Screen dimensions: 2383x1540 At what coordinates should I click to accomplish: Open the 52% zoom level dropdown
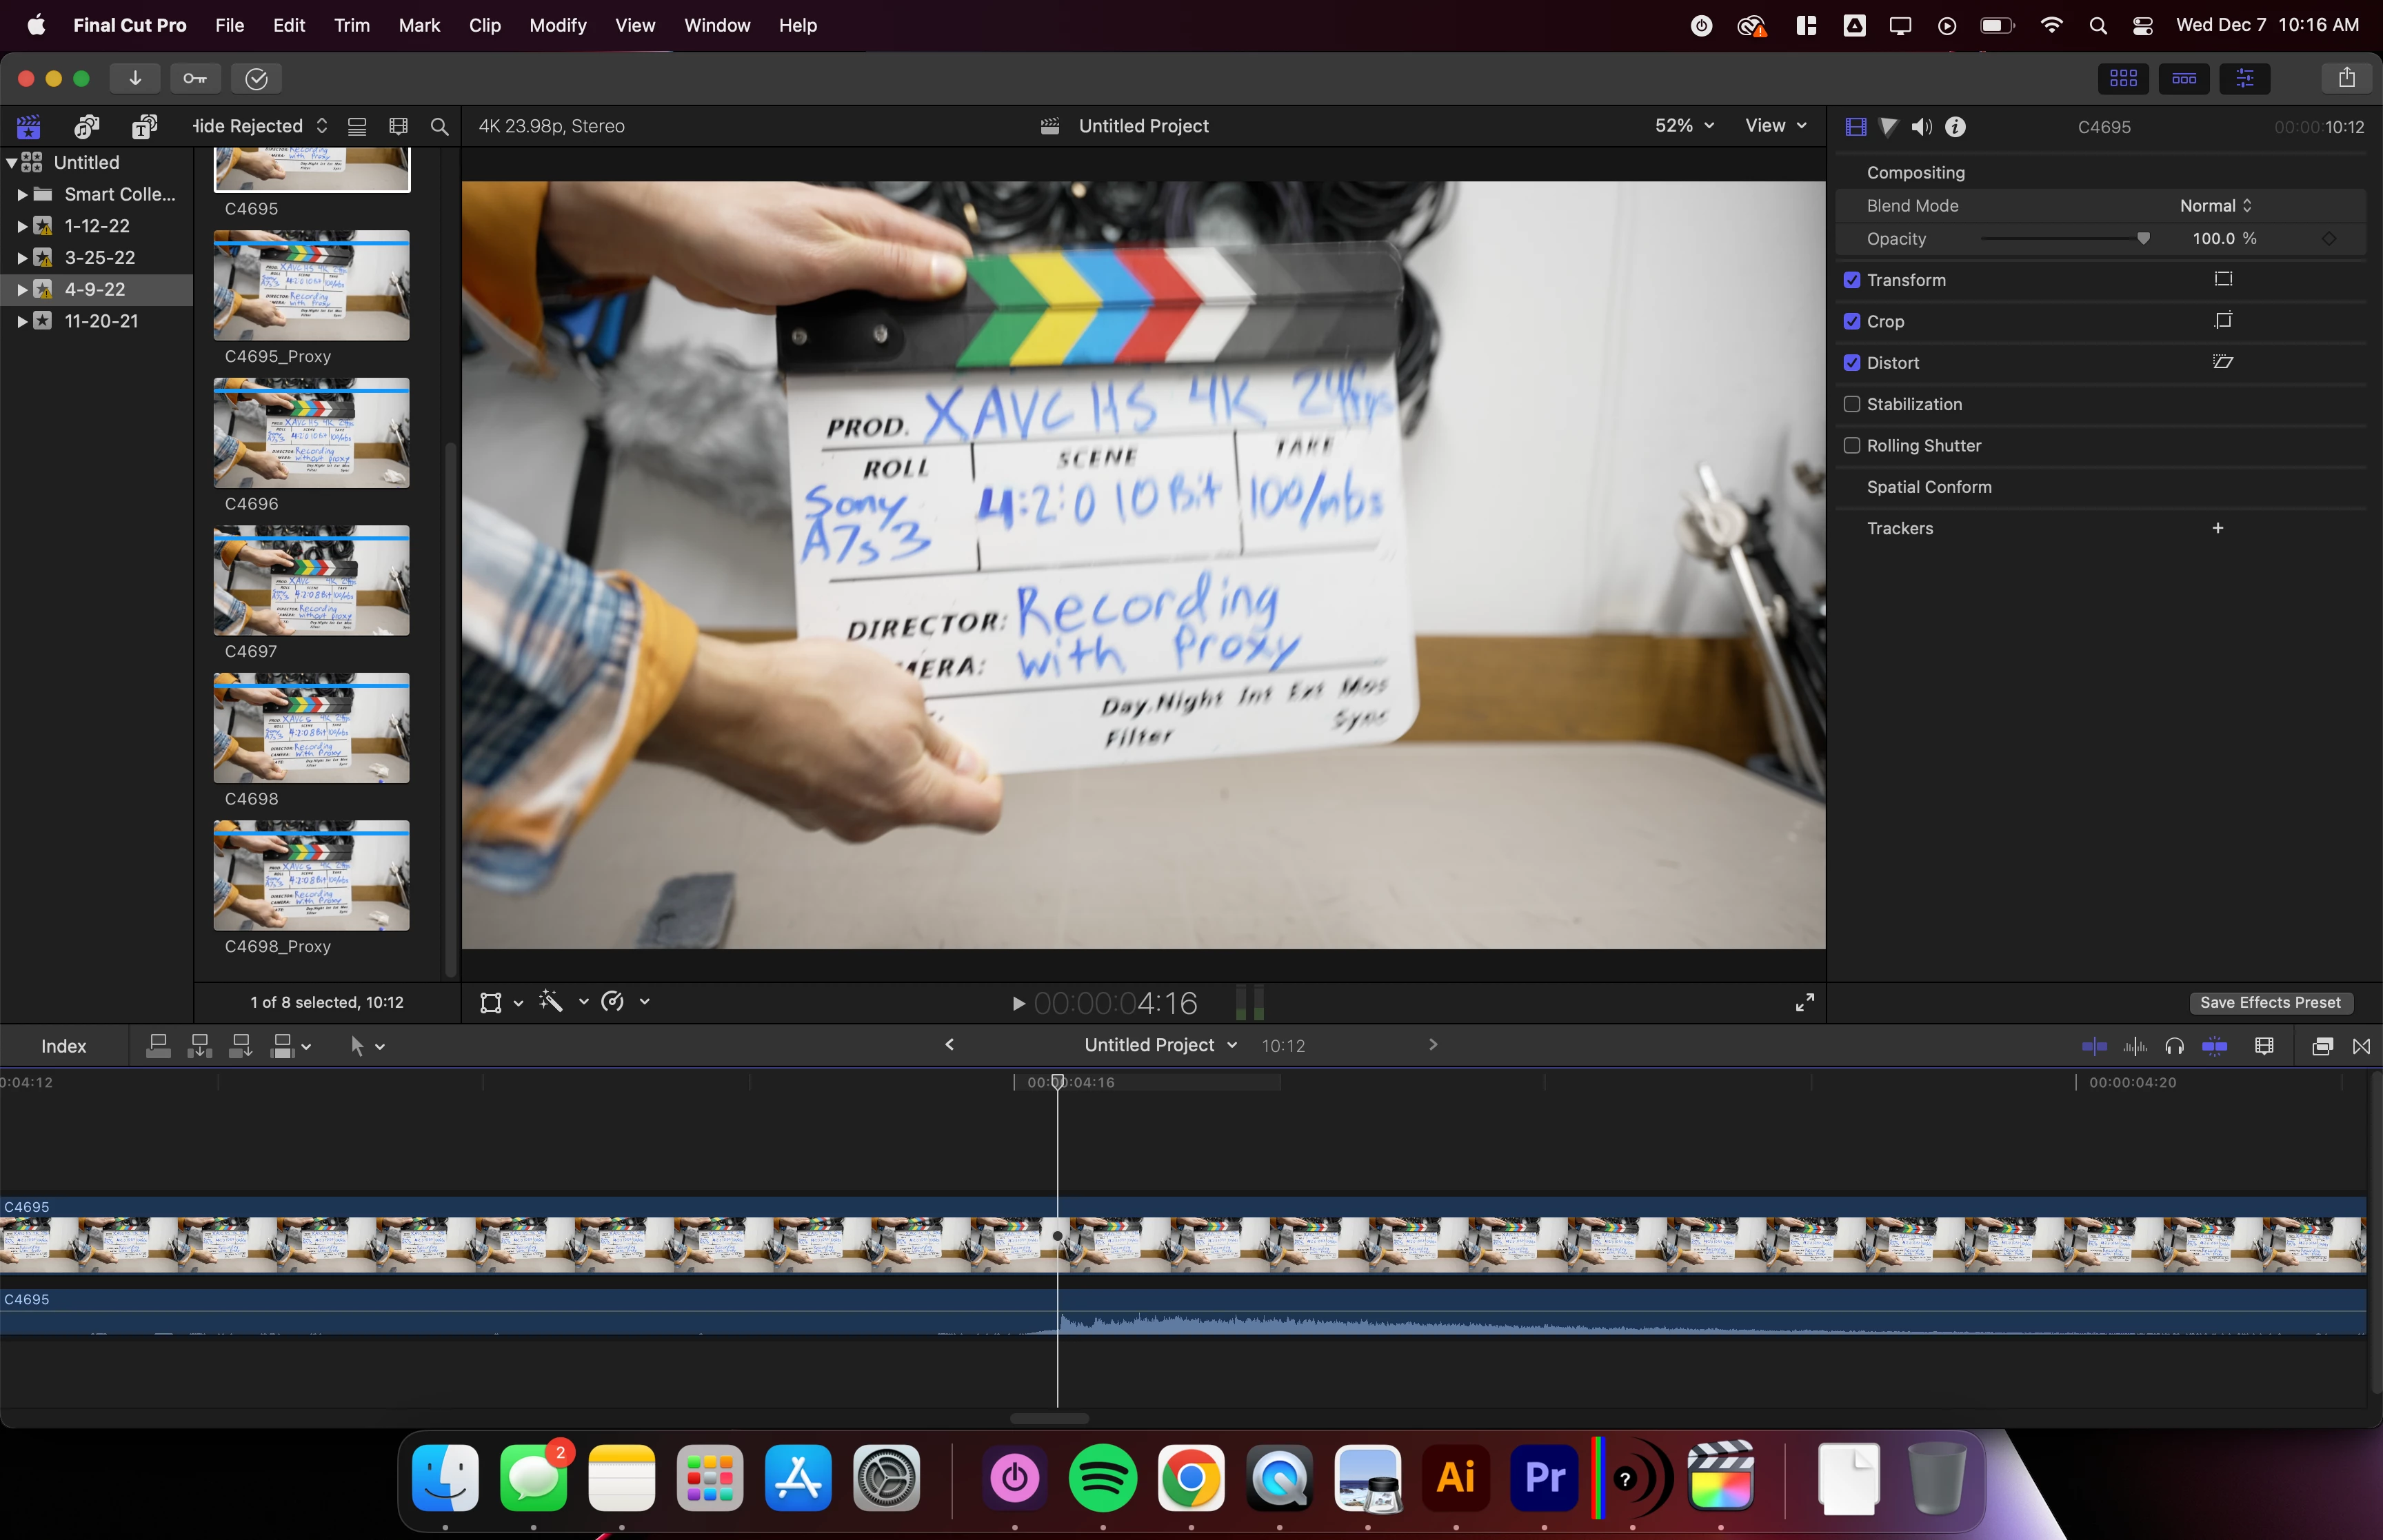1684,126
